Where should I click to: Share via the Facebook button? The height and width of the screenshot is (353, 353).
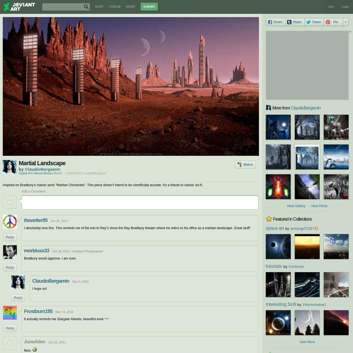(276, 22)
